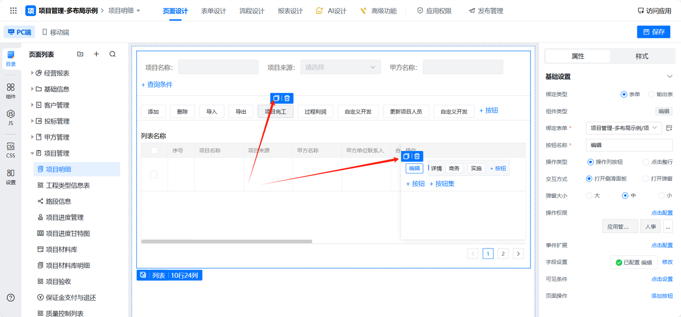Delete the 项目完工 button via trash icon

pyautogui.click(x=287, y=98)
